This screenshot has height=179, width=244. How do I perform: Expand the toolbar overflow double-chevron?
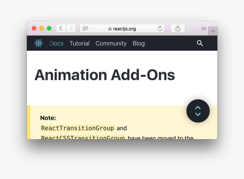pyautogui.click(x=204, y=28)
